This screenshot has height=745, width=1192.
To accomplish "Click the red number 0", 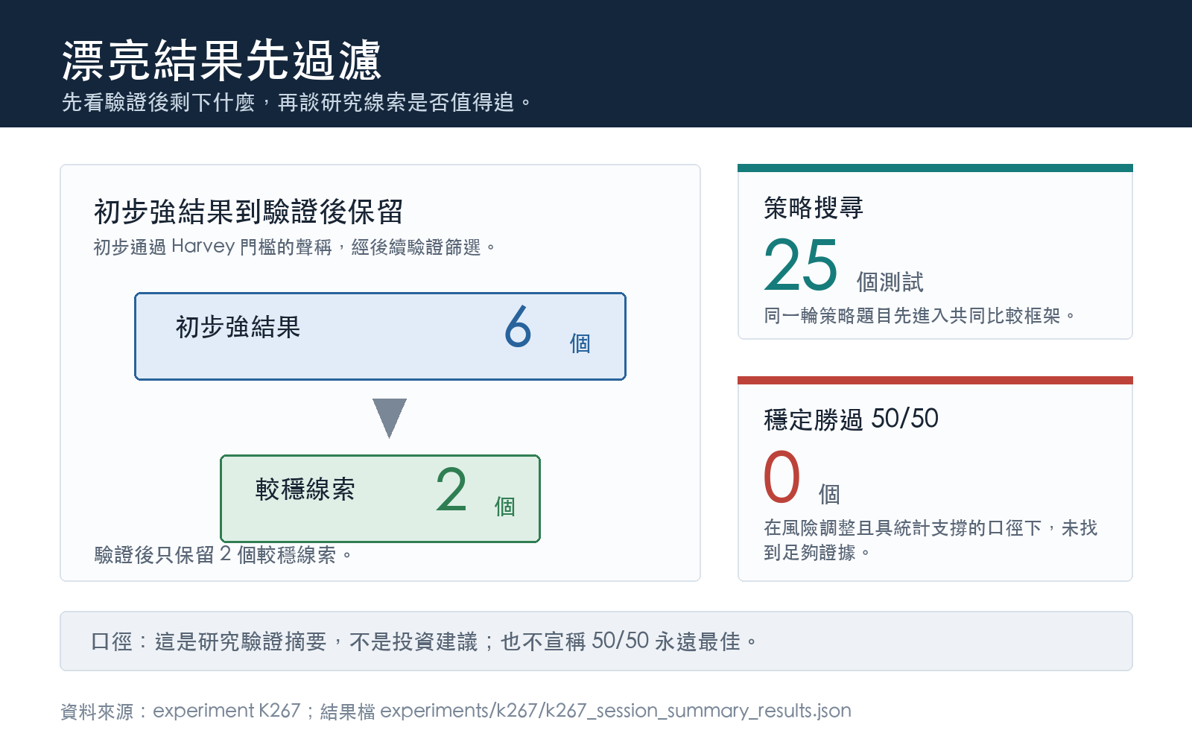I will click(782, 477).
